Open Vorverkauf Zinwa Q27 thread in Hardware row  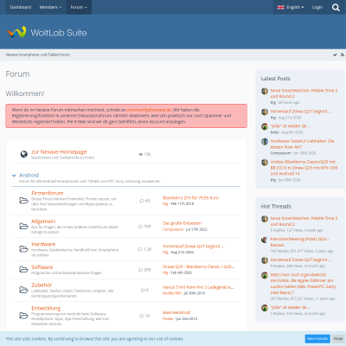coord(193,247)
